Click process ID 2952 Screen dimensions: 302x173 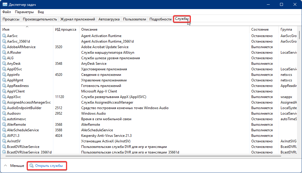click(x=59, y=113)
